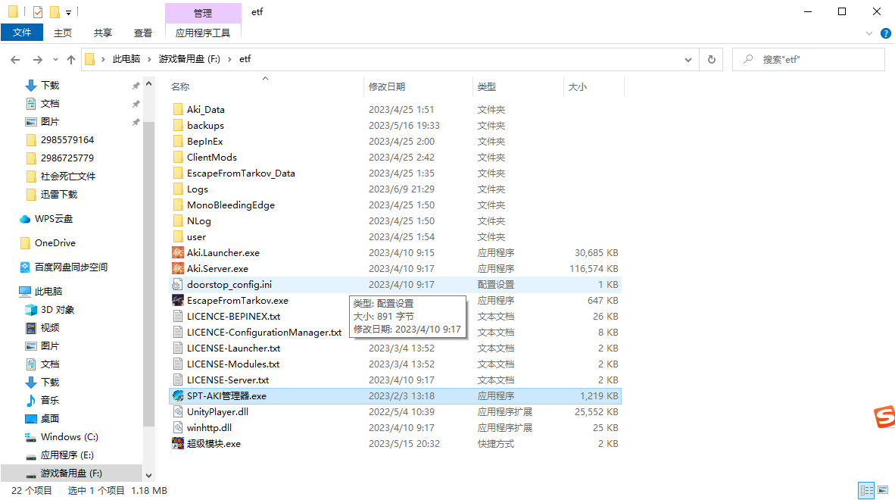Click the BepInEx folder icon
The image size is (895, 500).
(178, 142)
